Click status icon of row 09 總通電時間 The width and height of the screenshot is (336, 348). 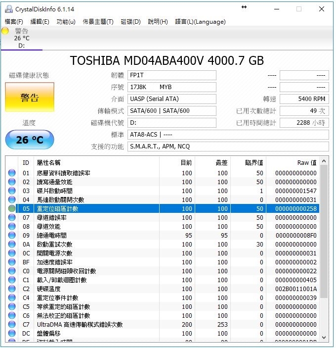[12, 235]
